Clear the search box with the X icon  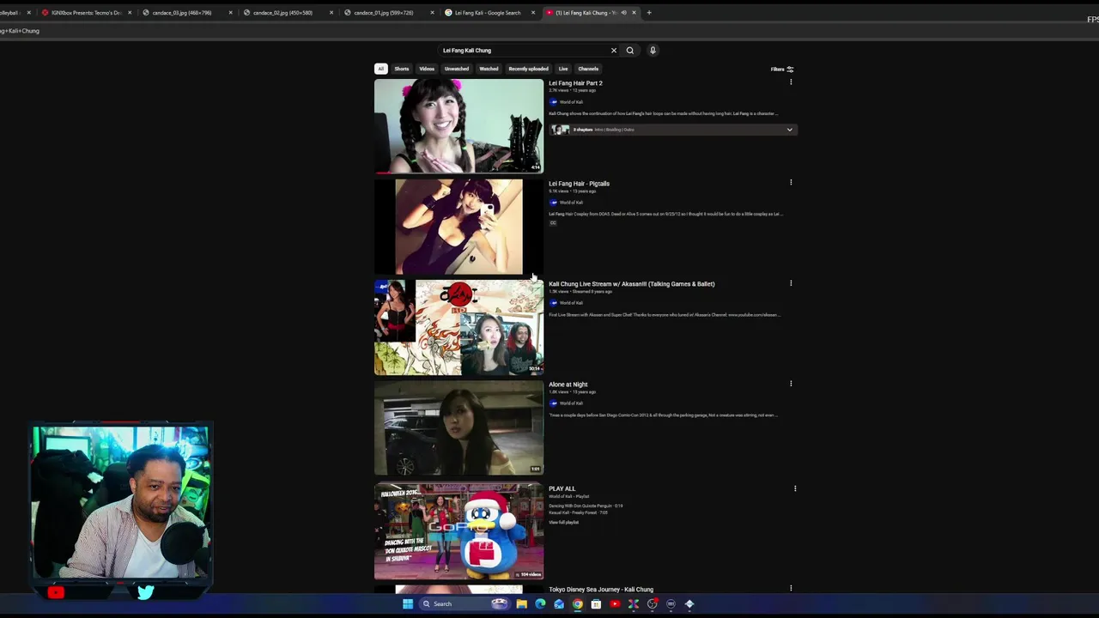coord(614,50)
